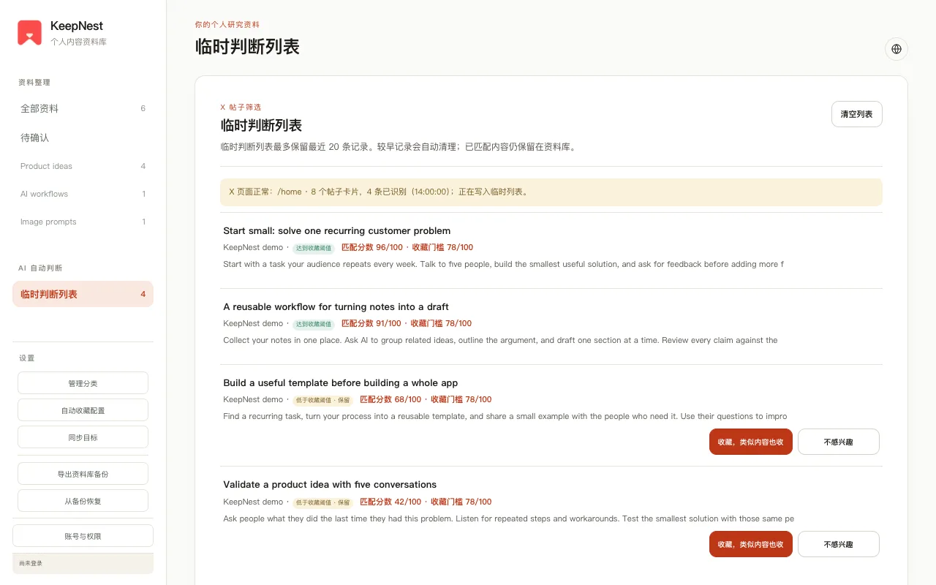936x585 pixels.
Task: Click the 匹配分数 91/100 score text
Action: click(x=371, y=323)
